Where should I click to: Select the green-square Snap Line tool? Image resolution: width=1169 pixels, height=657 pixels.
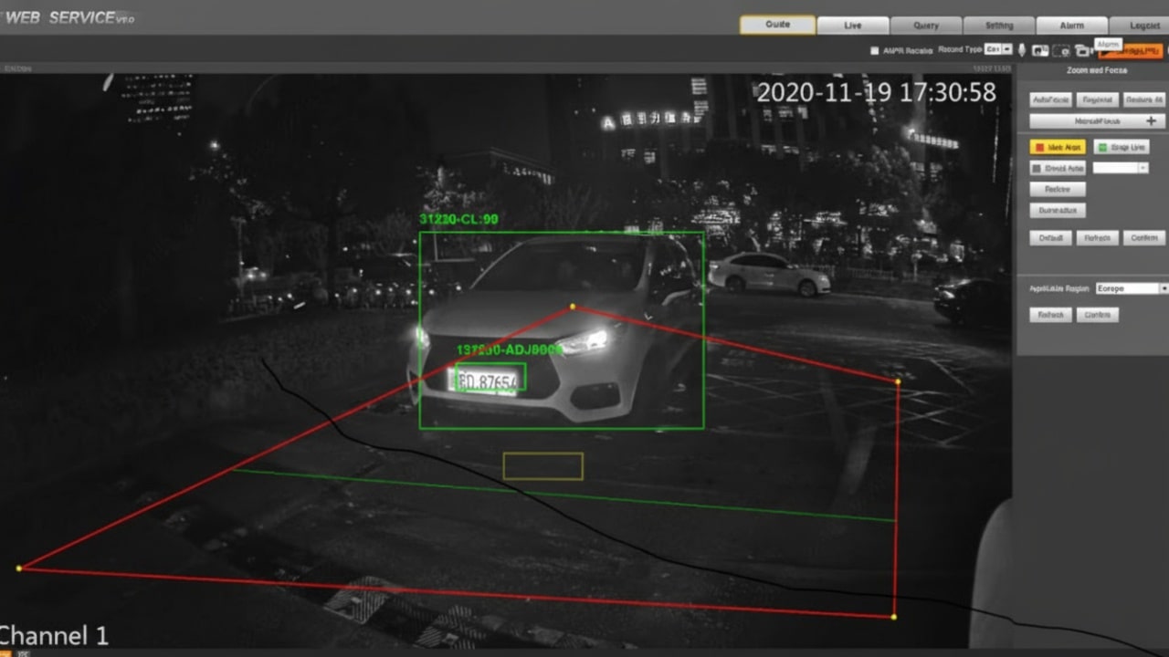tap(1121, 147)
